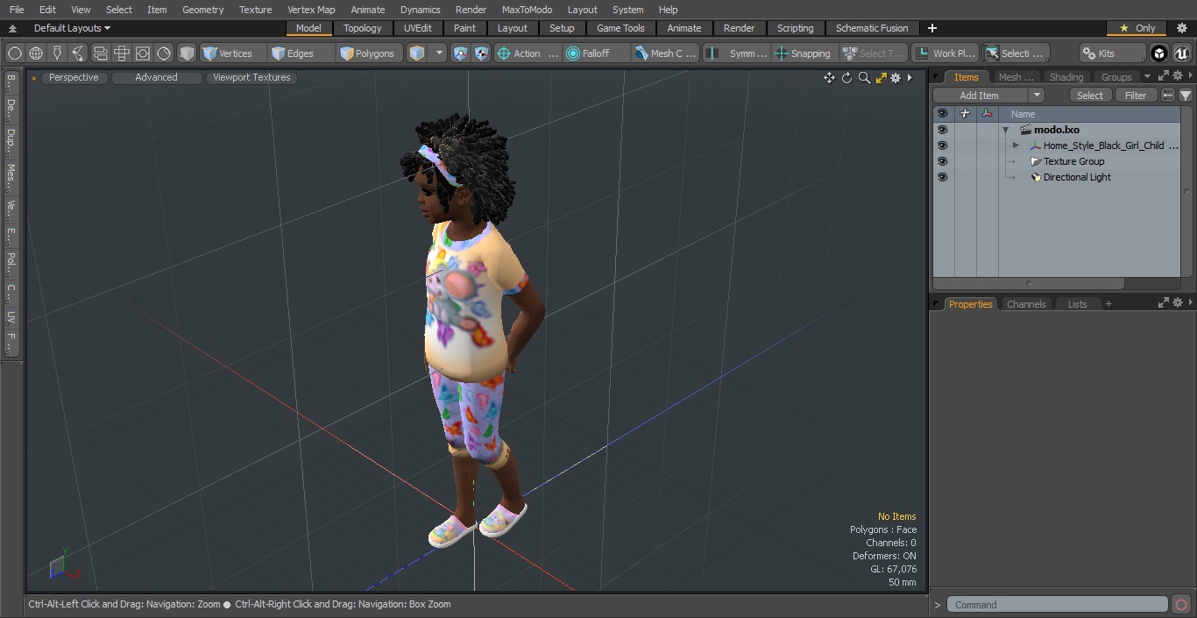
Task: Click the second blue hexagon selection icon
Action: (x=482, y=53)
